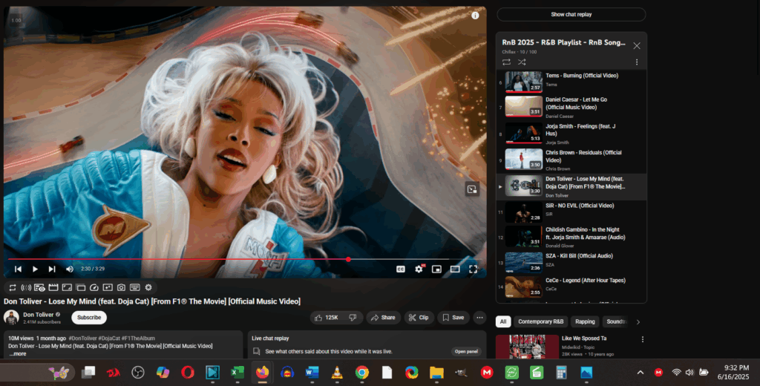This screenshot has height=386, width=760.
Task: Toggle theater mode in the player
Action: pos(455,269)
